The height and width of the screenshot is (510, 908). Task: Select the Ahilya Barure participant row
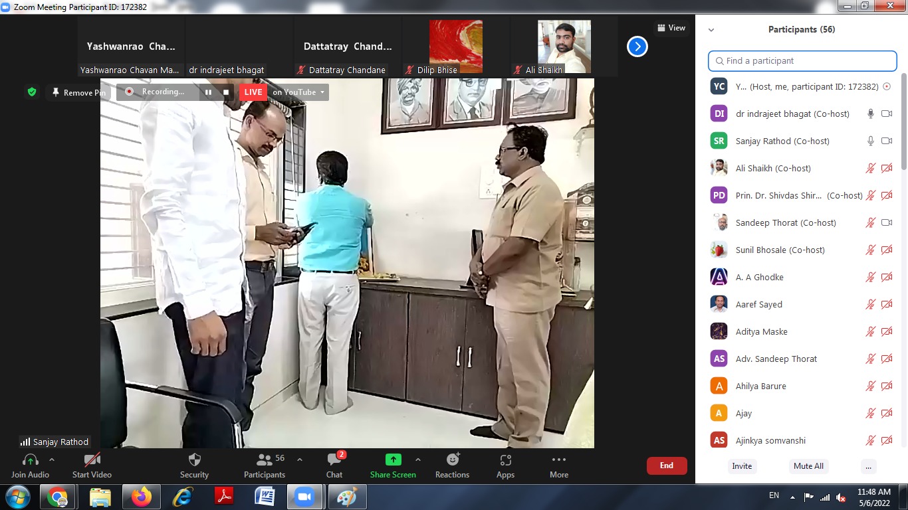pos(798,386)
